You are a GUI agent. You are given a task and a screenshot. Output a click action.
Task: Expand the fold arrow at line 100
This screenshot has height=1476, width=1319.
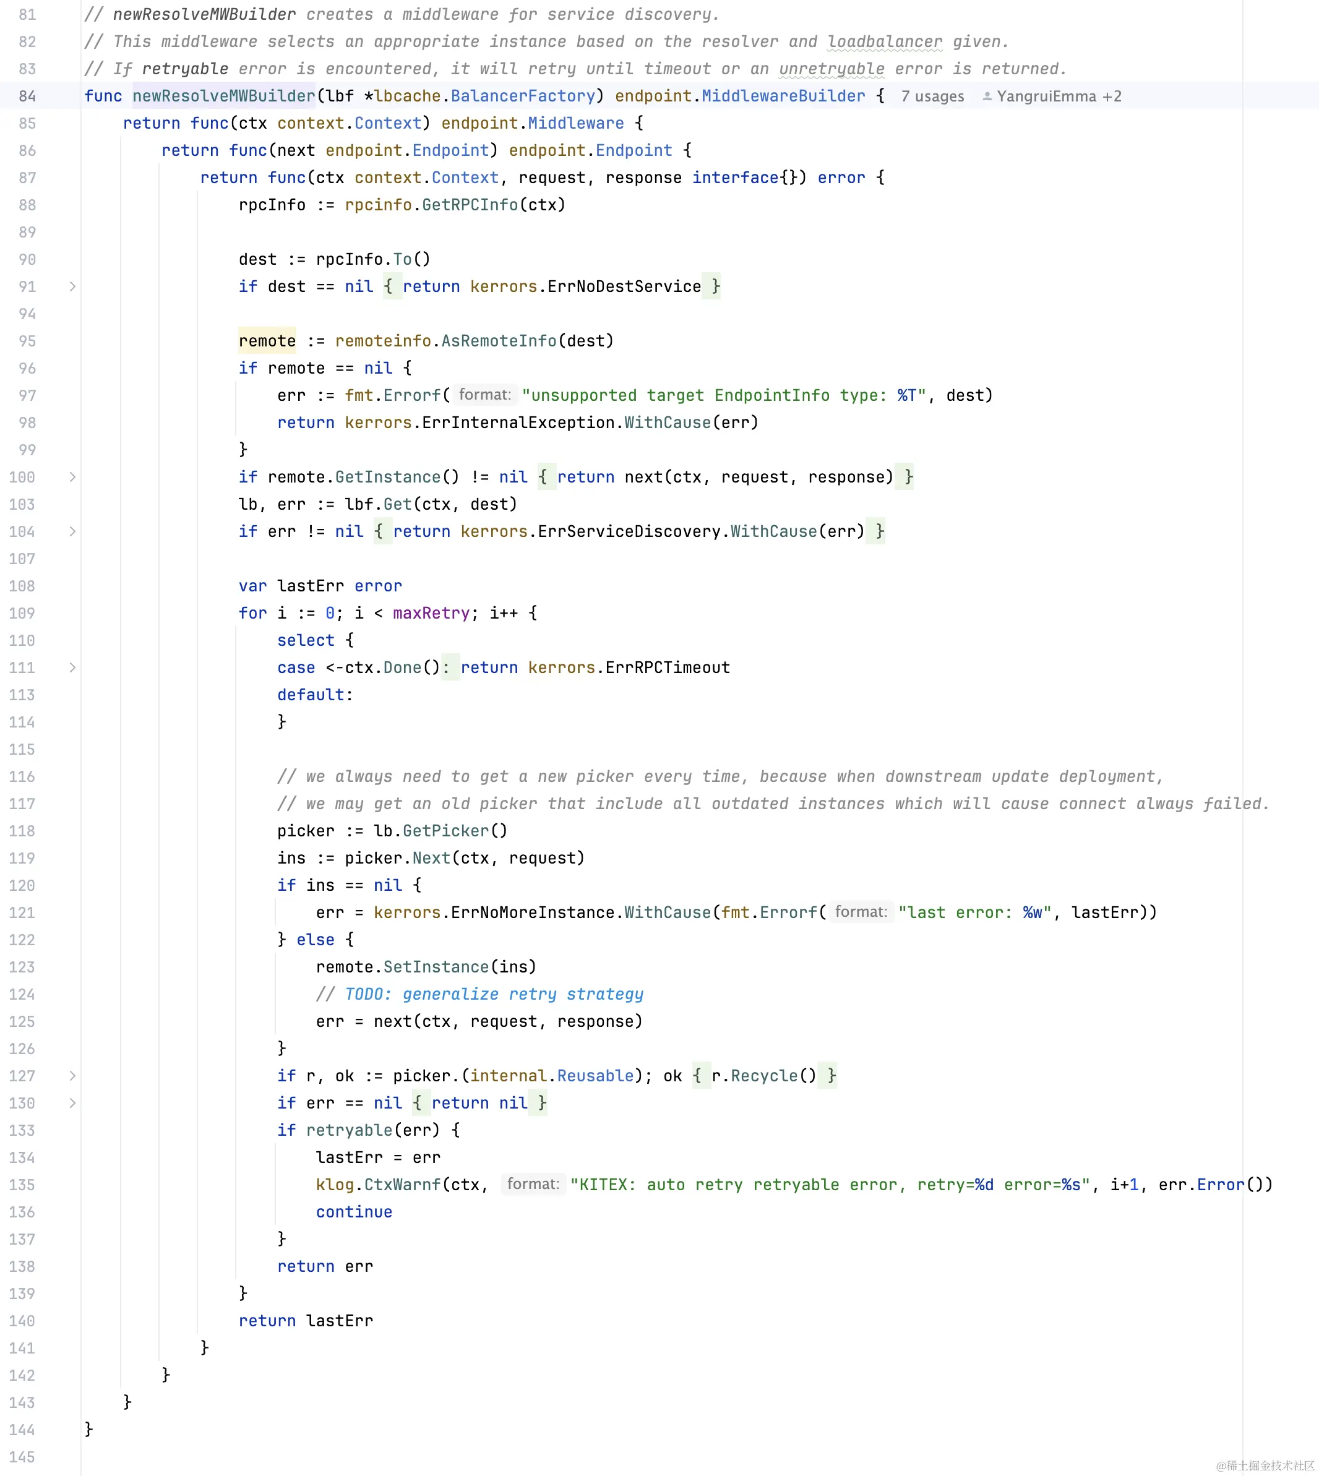click(x=72, y=477)
